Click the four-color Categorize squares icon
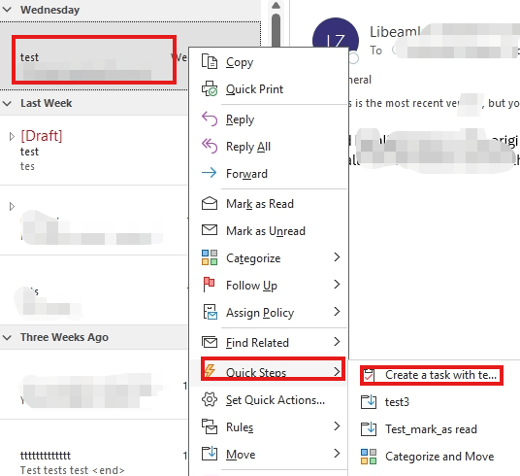The width and height of the screenshot is (520, 476). click(x=210, y=257)
